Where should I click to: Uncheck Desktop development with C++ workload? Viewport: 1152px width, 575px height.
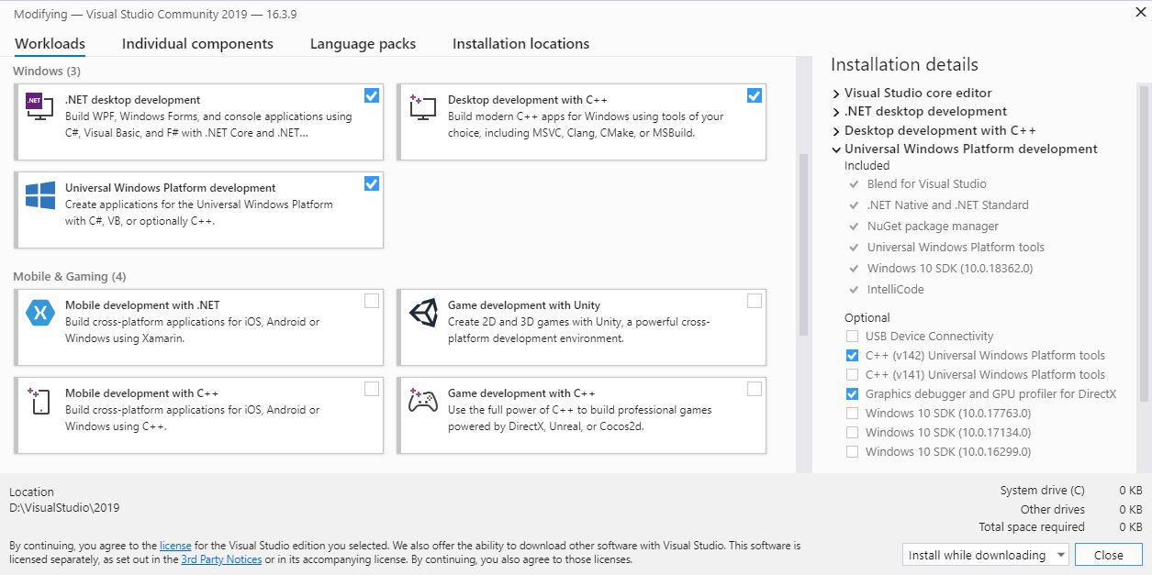click(755, 95)
